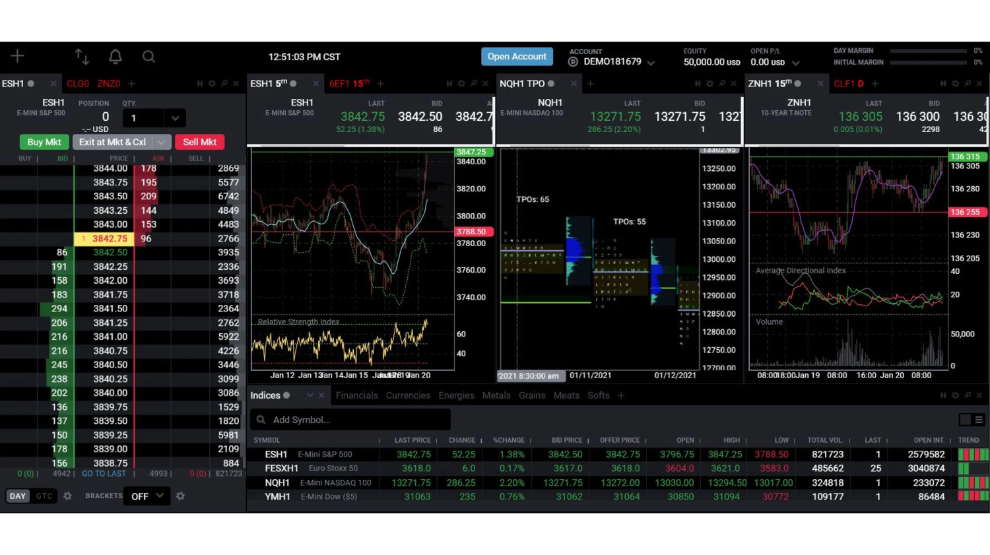Click the Day Margin progress bar

[927, 50]
